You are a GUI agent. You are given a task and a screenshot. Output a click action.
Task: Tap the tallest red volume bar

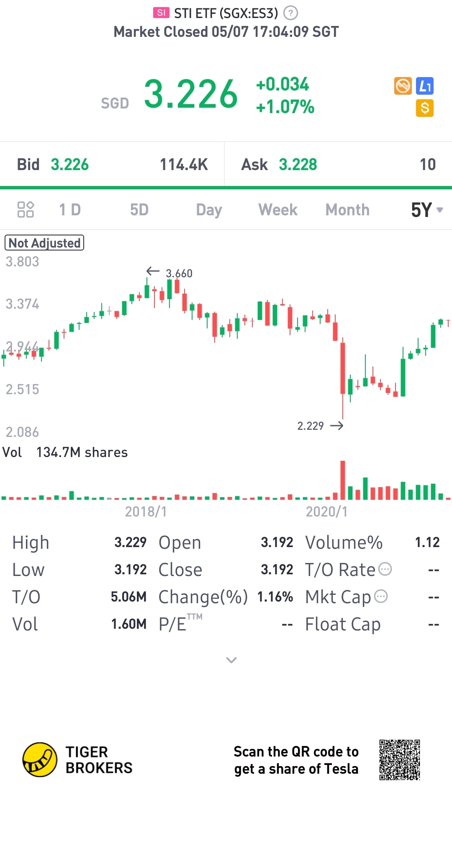[x=343, y=480]
